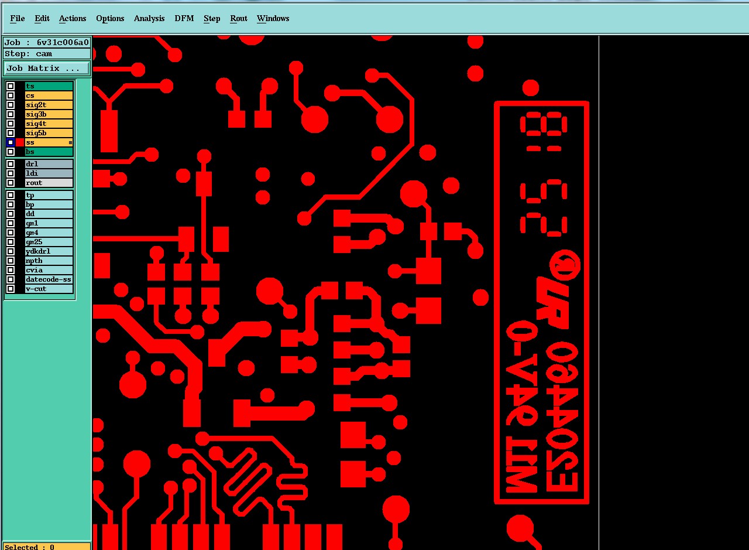Open the Windows menu
Screen dimensions: 749x550
(273, 18)
